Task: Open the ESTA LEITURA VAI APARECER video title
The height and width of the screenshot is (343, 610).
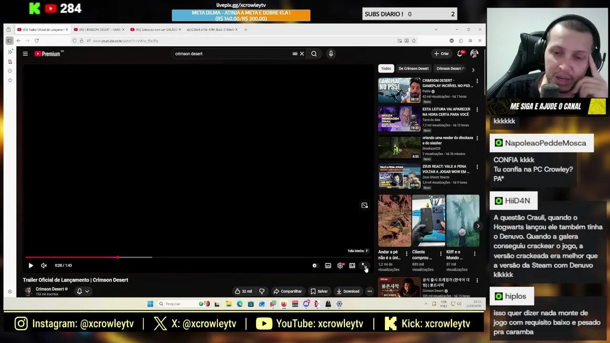Action: [446, 112]
